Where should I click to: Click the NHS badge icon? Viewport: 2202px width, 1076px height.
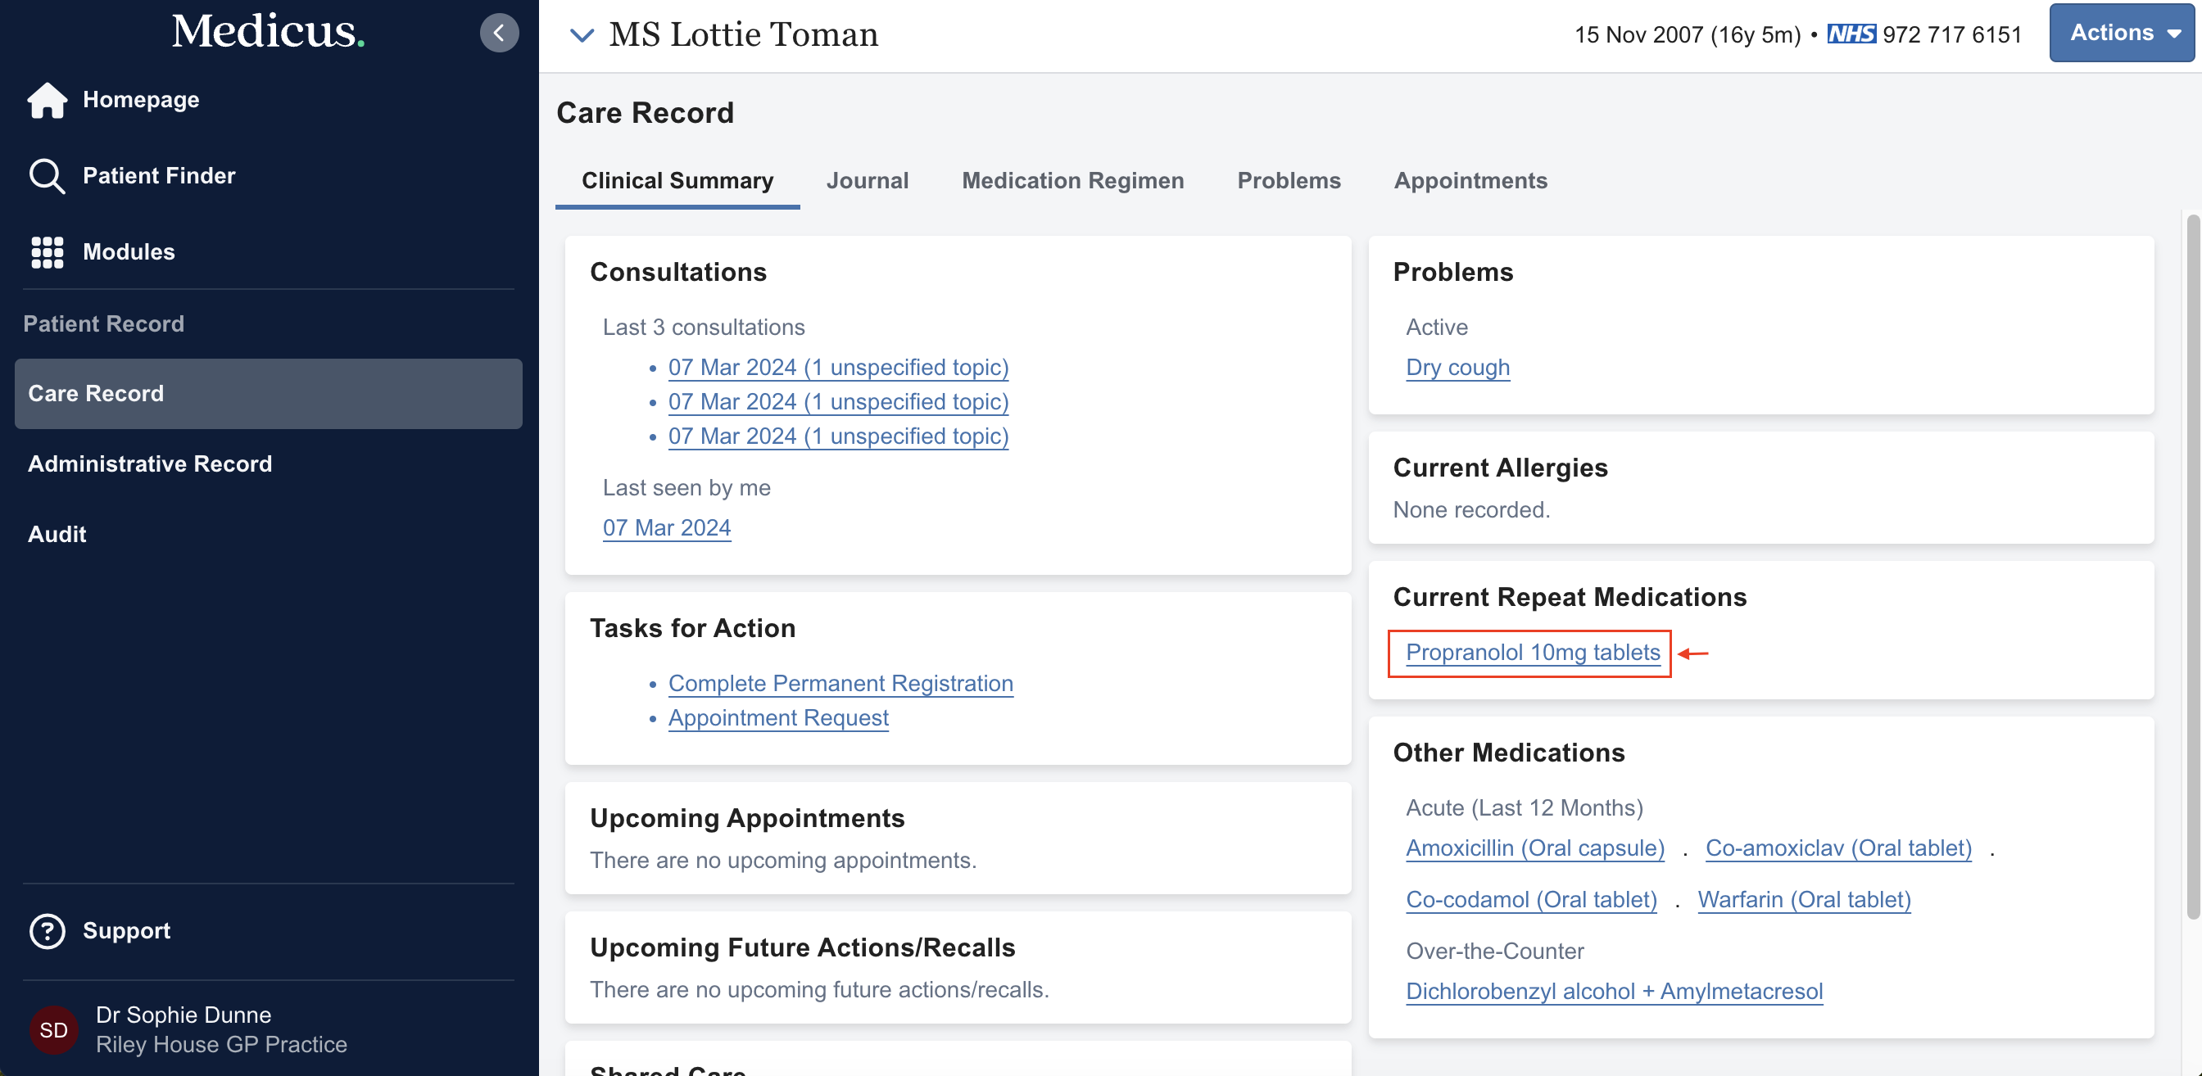tap(1851, 34)
